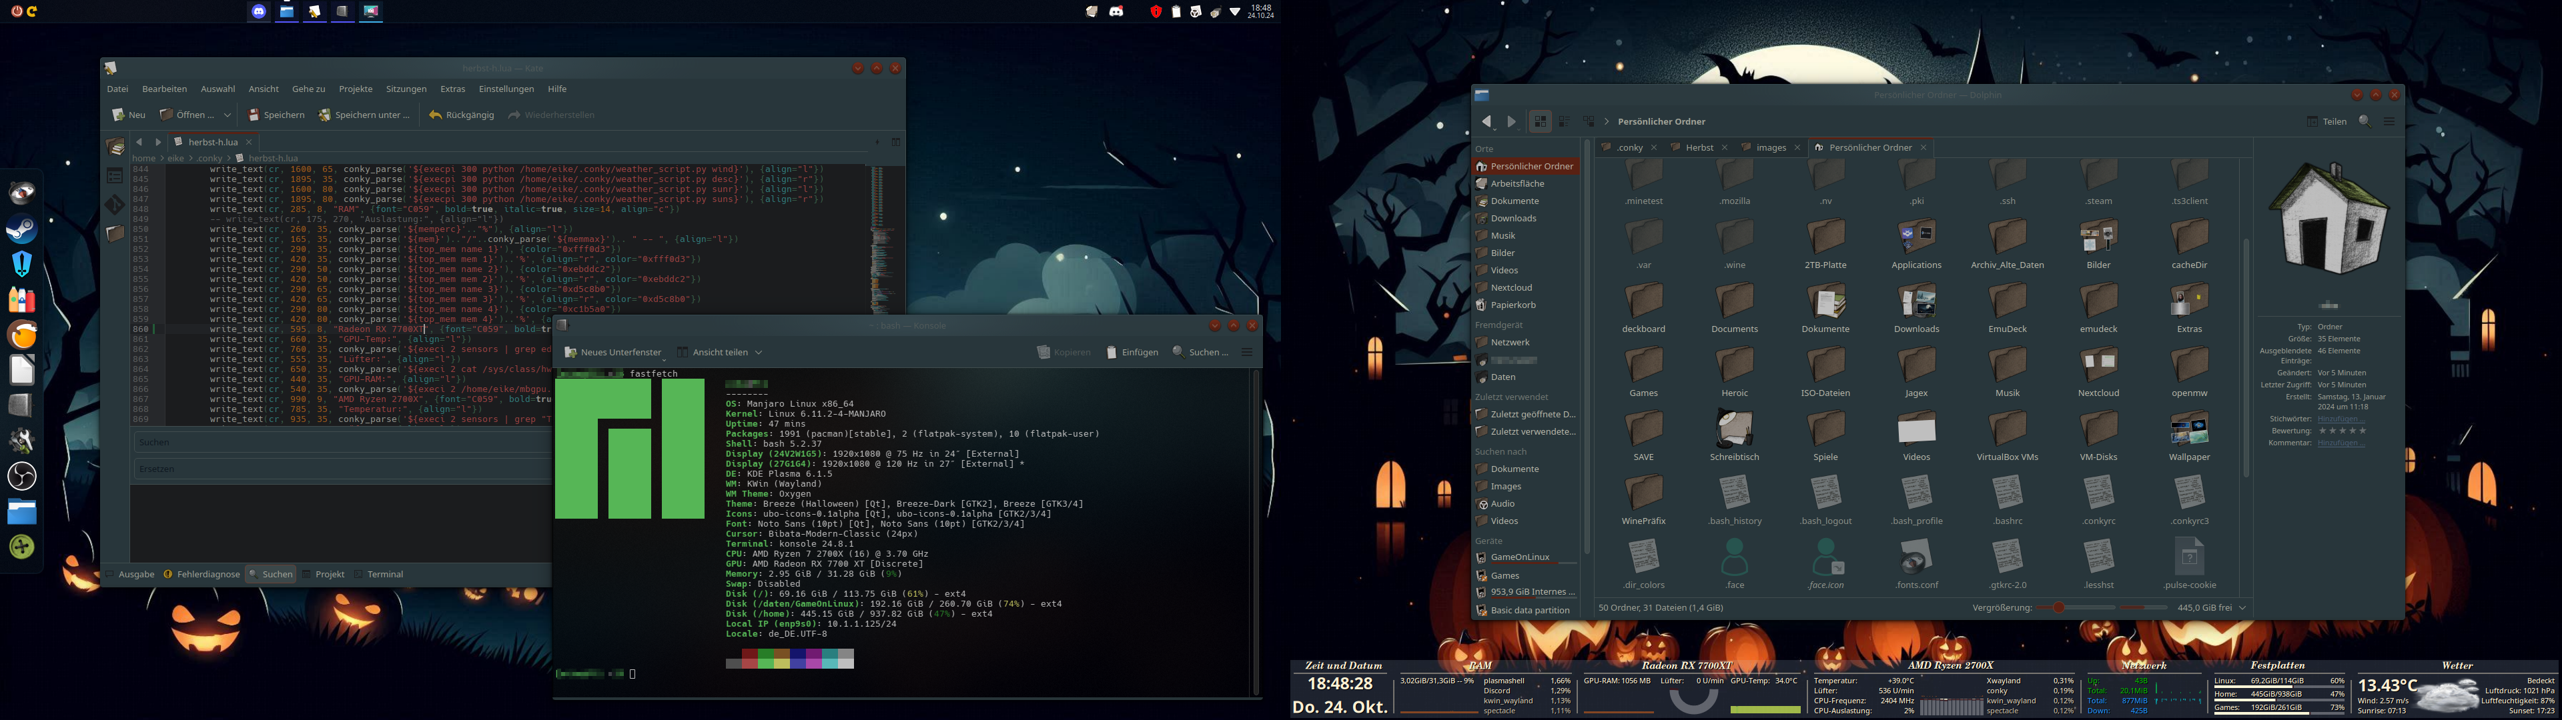Open the Einstellungen menu in Kate
Image resolution: width=2562 pixels, height=720 pixels.
pos(507,89)
